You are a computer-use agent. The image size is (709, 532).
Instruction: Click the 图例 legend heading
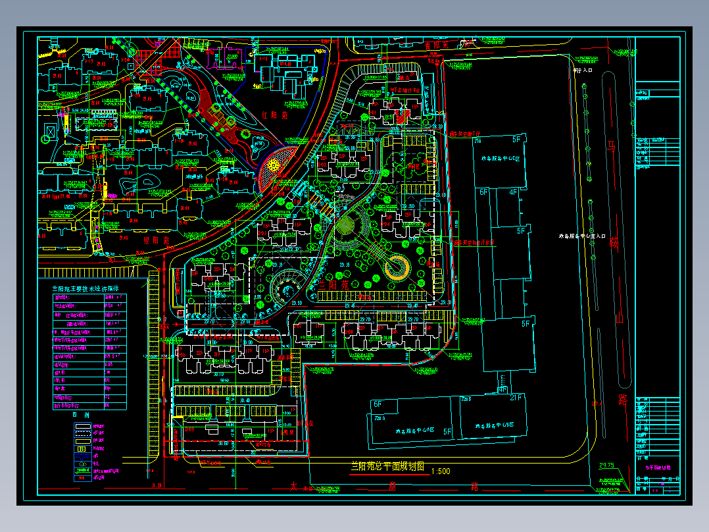click(81, 415)
